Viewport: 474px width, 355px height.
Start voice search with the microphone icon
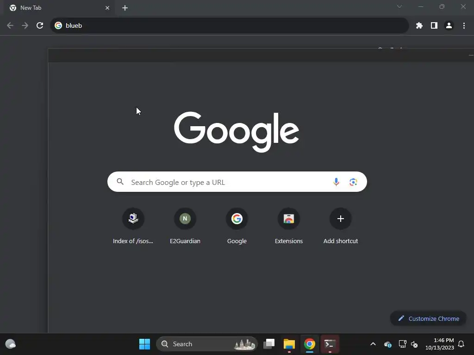pos(336,182)
